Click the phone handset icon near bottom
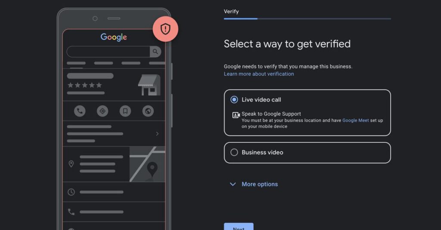Viewport: 441px width, 230px height. (71, 212)
